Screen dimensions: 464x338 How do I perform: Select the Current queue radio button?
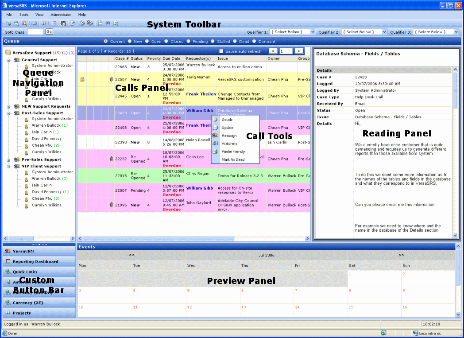point(106,42)
